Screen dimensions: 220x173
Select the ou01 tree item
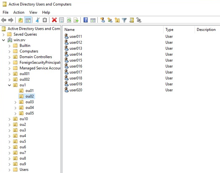click(29, 91)
